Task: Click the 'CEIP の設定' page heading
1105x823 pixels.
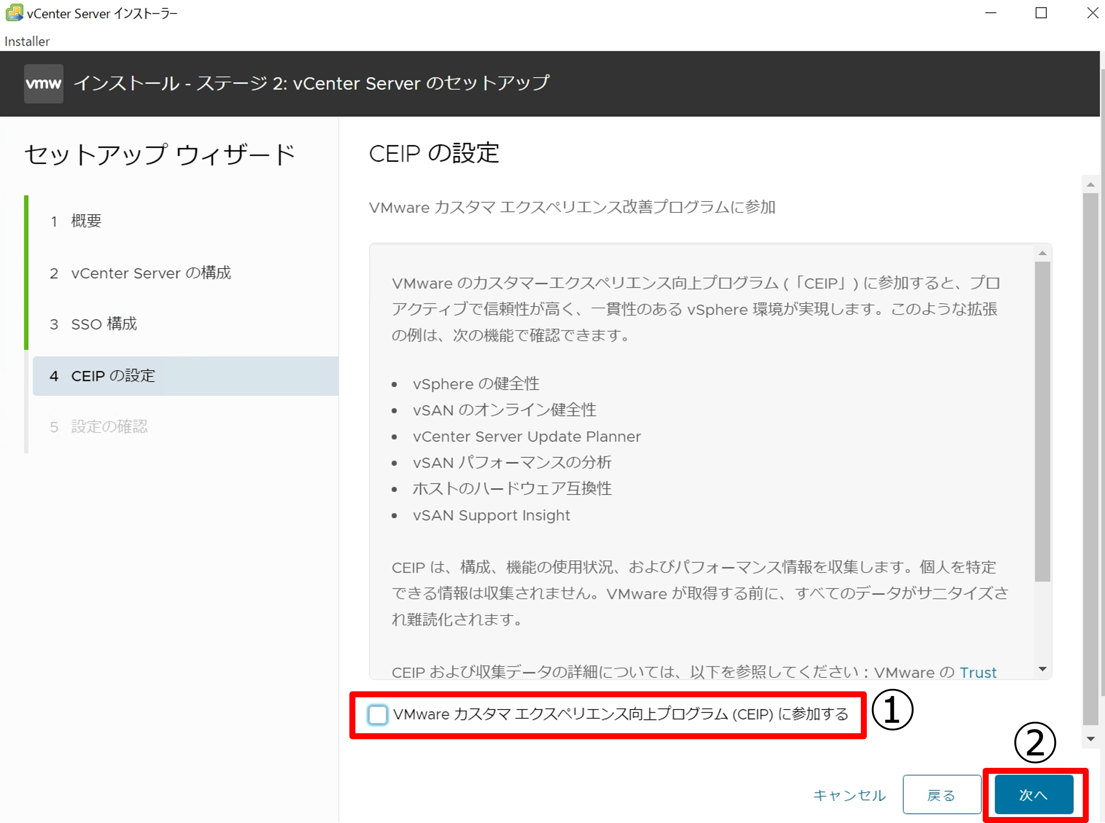Action: tap(434, 153)
